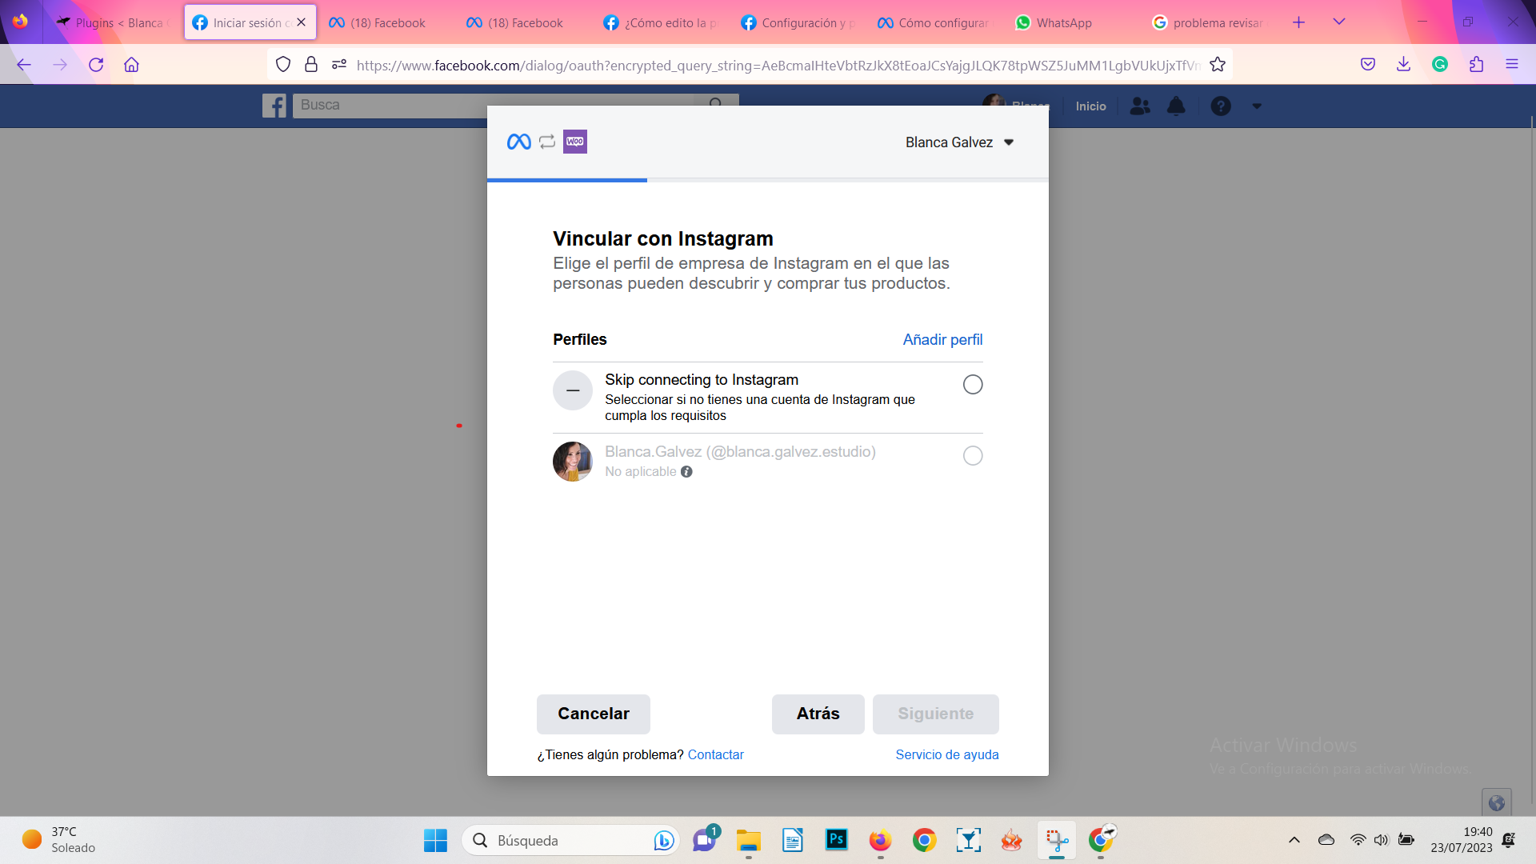The height and width of the screenshot is (864, 1536).
Task: Click the browser forward arrow
Action: point(60,65)
